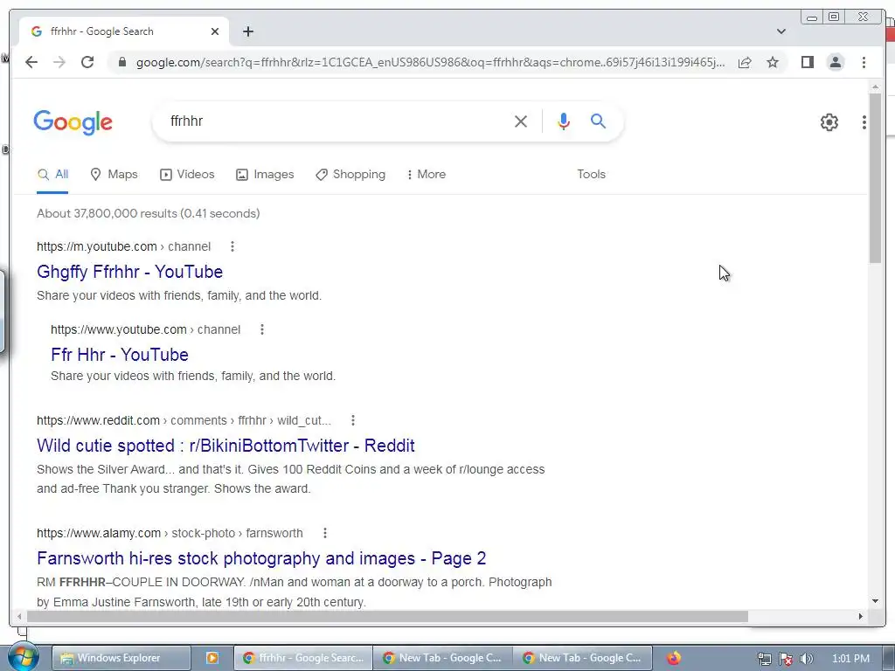Open options for m.youtube.com result
The width and height of the screenshot is (895, 671).
point(232,246)
